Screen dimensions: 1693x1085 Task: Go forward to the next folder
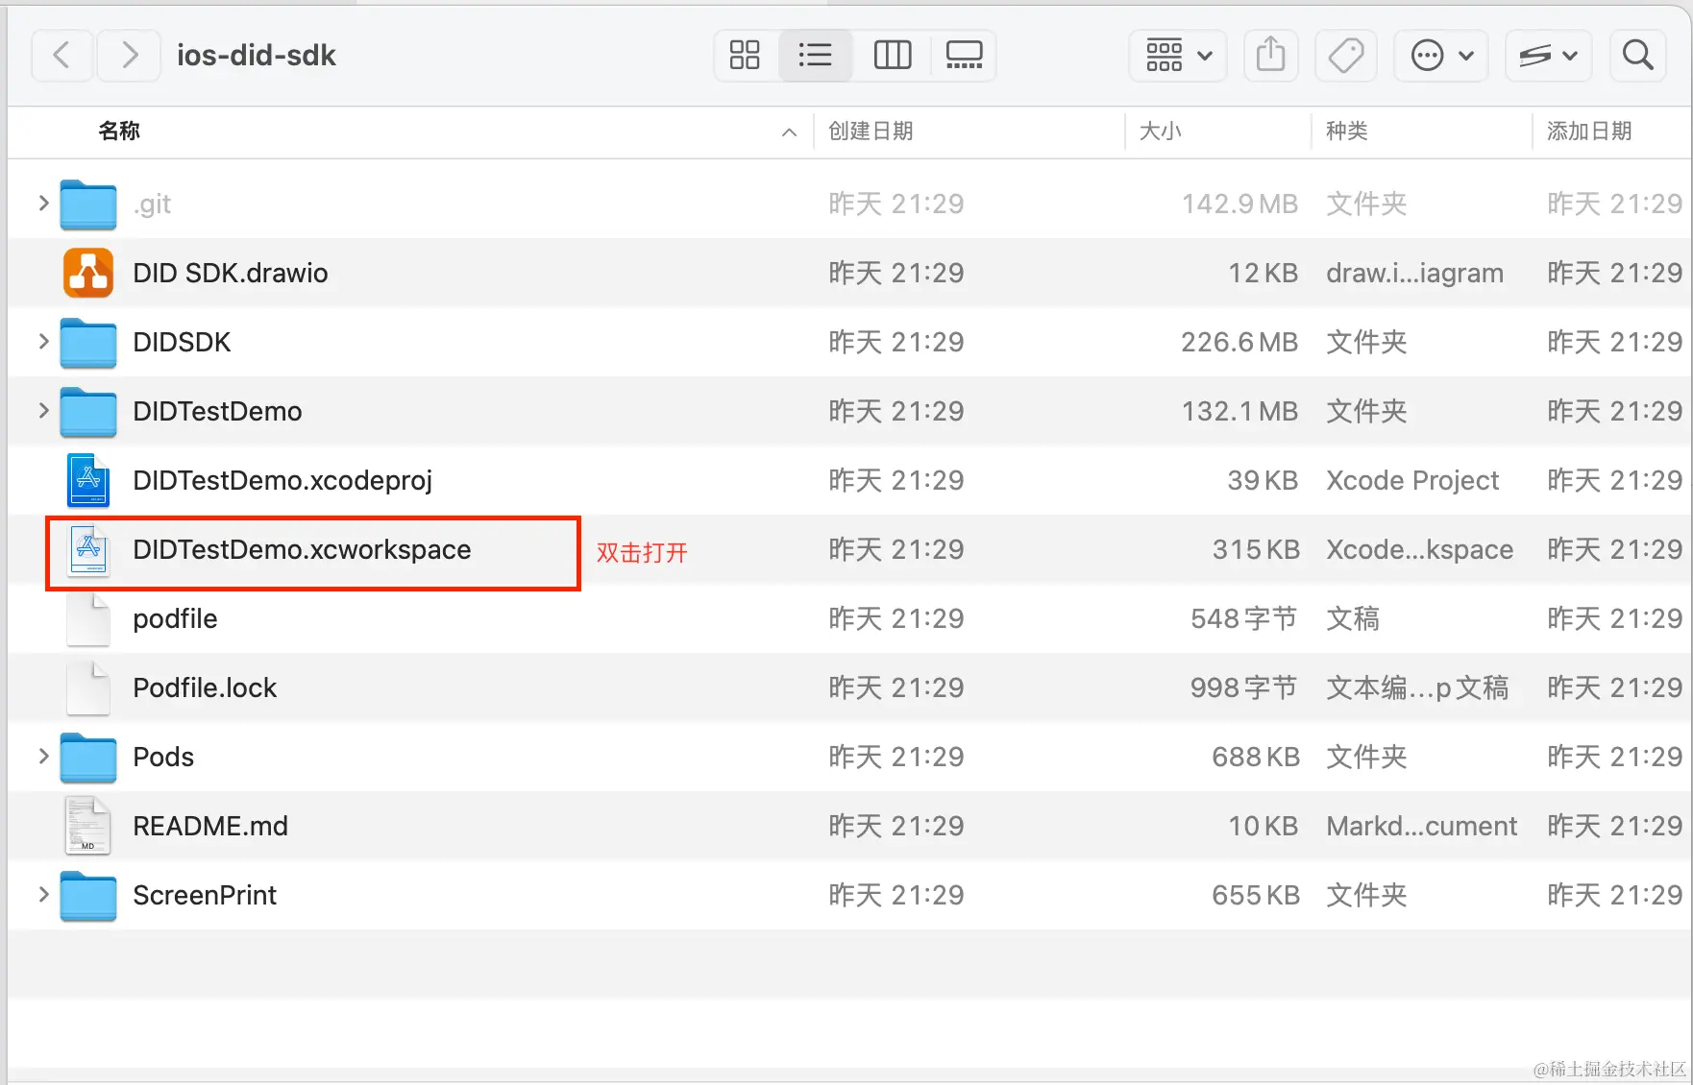pyautogui.click(x=130, y=56)
